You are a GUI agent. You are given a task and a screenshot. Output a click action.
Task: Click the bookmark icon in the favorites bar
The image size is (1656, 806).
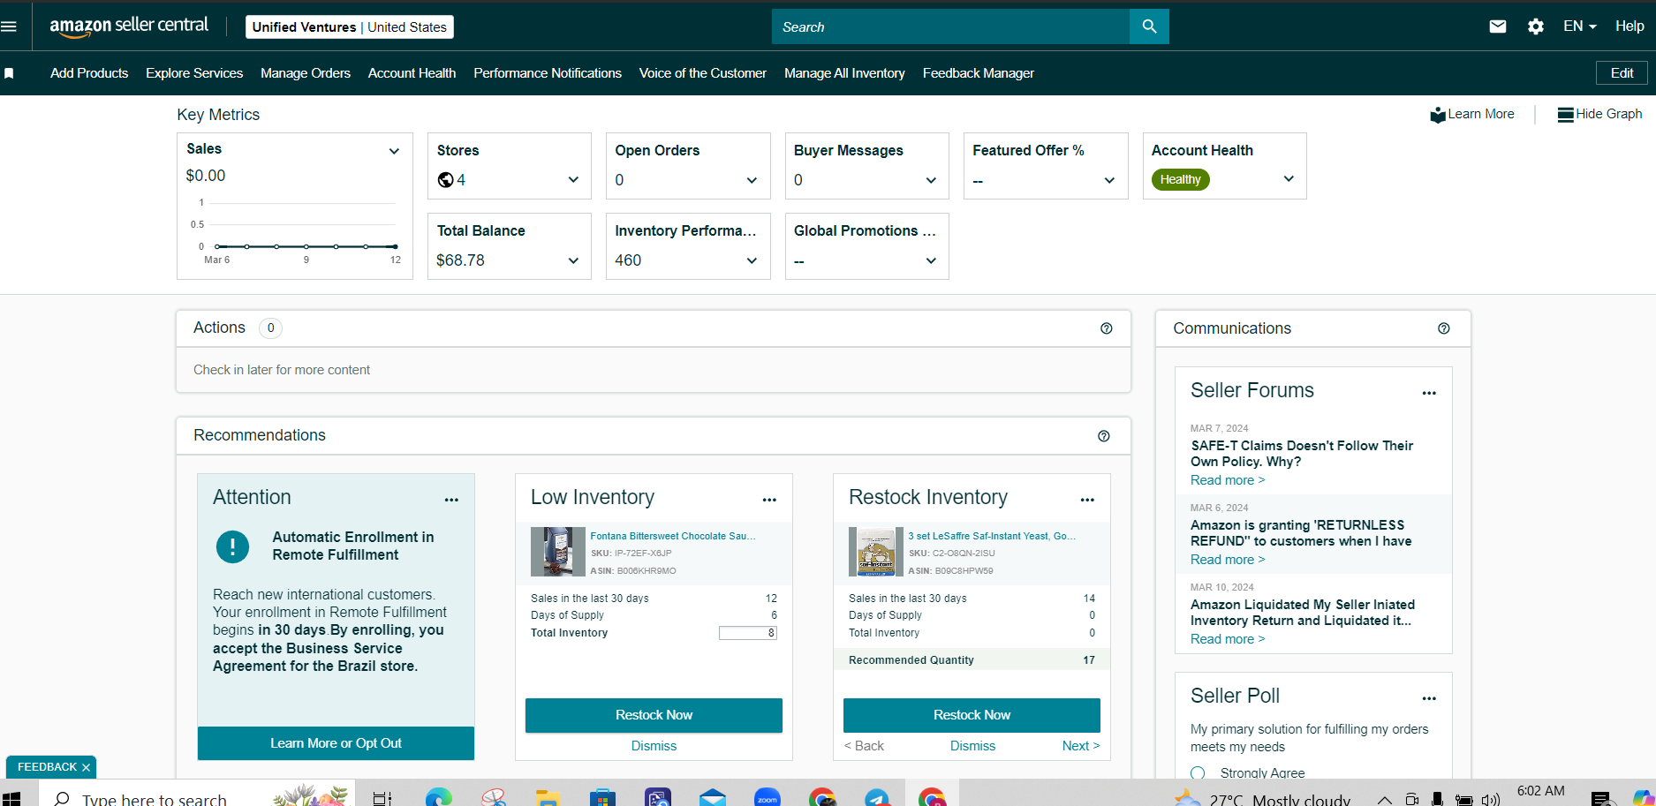[9, 73]
